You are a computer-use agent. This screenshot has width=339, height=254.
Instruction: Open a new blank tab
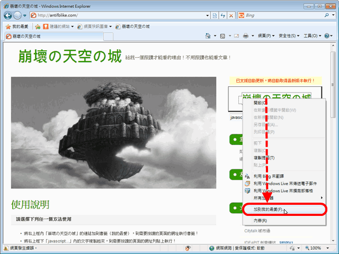(x=108, y=37)
